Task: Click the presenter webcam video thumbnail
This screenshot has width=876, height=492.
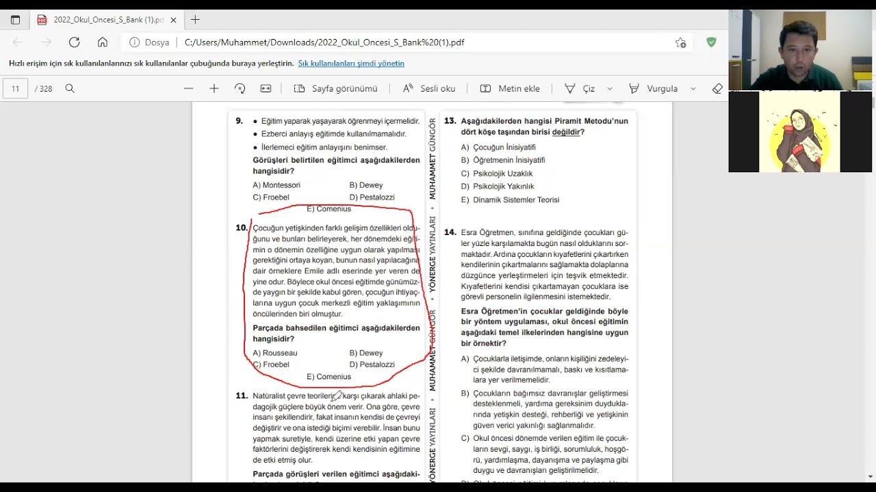Action: [x=800, y=51]
